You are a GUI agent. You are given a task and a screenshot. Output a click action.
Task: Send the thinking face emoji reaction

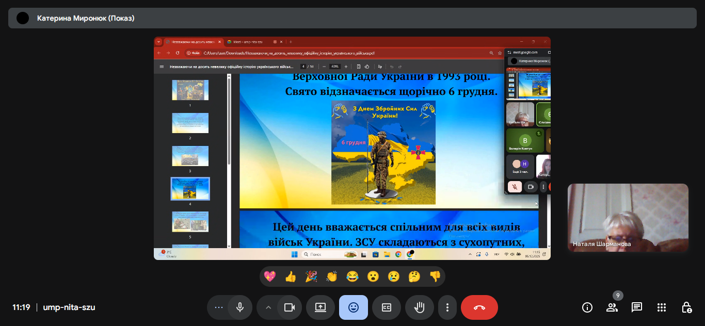click(x=414, y=276)
